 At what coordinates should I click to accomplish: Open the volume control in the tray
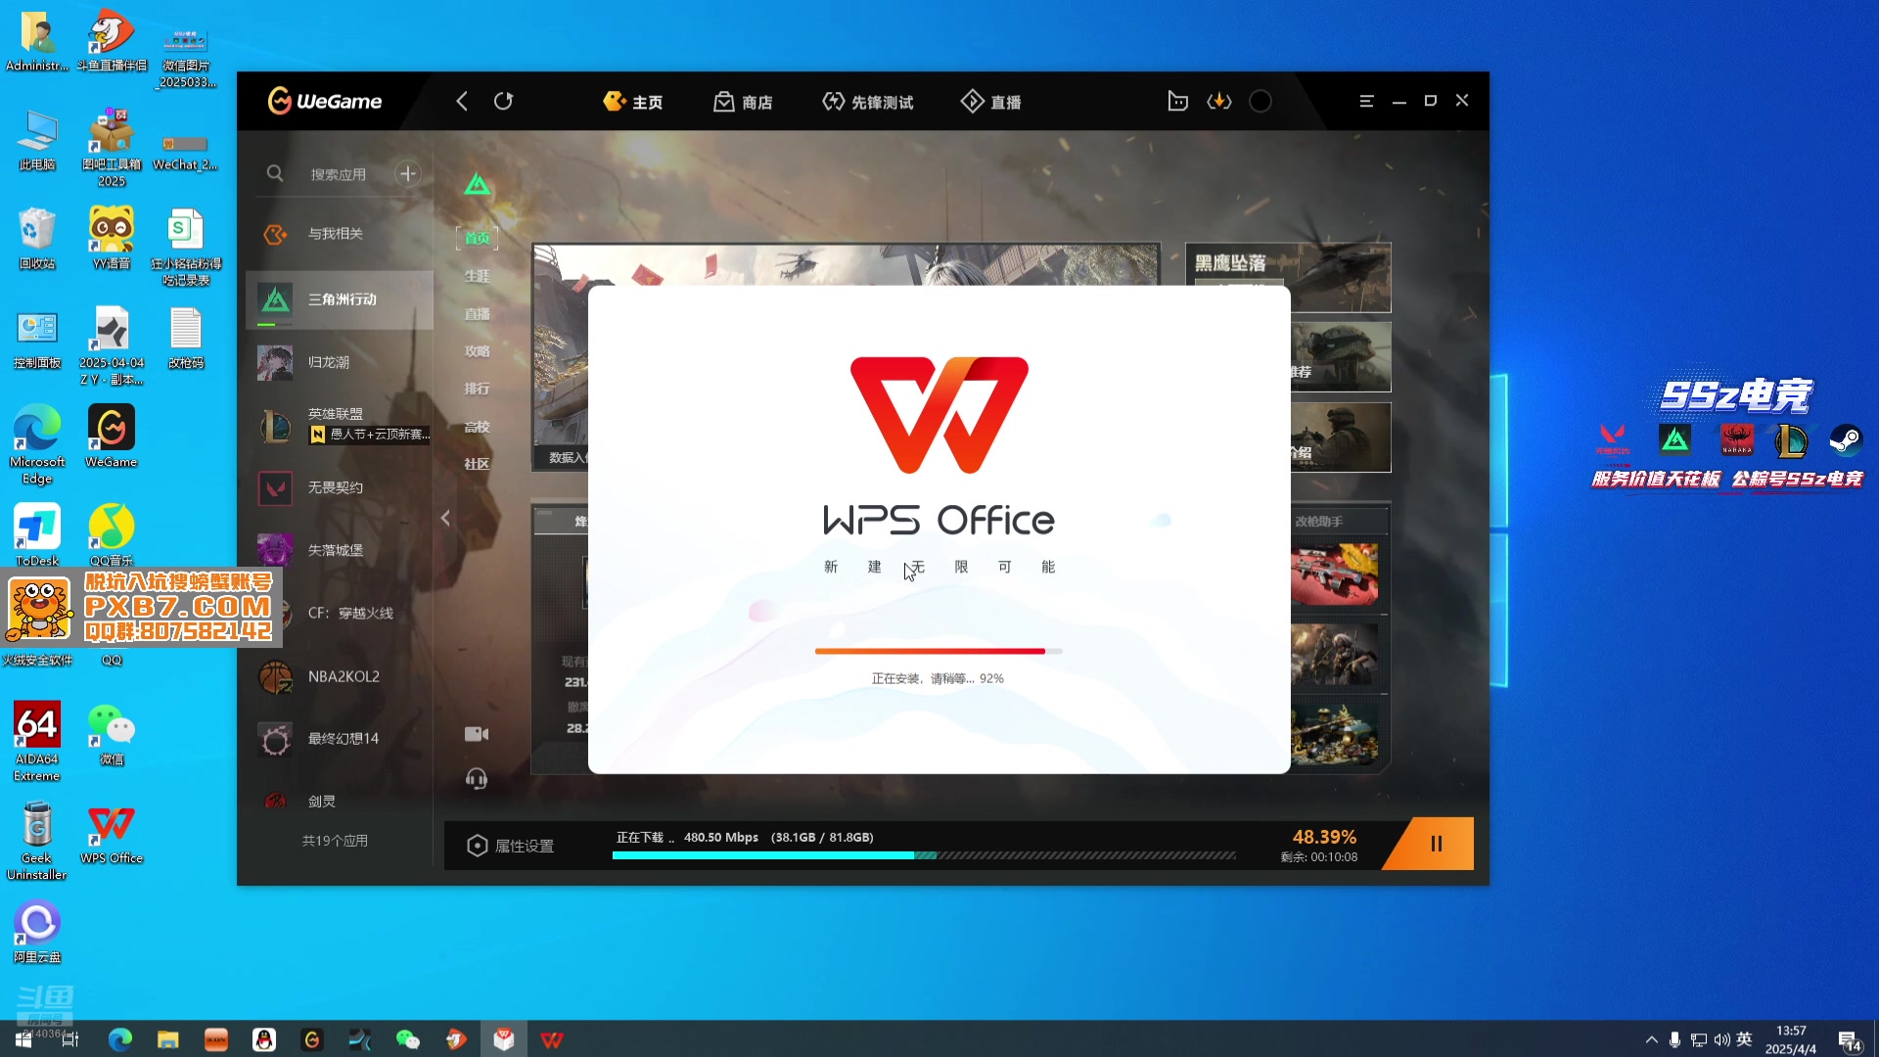tap(1721, 1039)
